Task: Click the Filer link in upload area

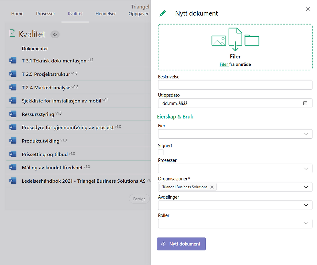Action: (x=224, y=64)
